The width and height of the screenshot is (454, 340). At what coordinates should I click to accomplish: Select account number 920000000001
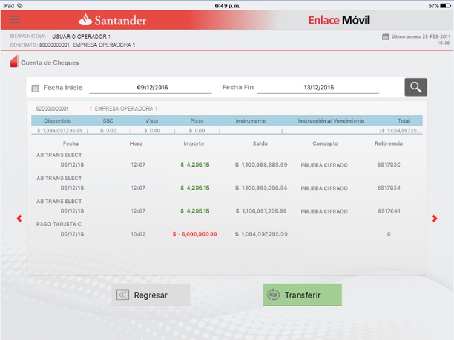pos(53,109)
